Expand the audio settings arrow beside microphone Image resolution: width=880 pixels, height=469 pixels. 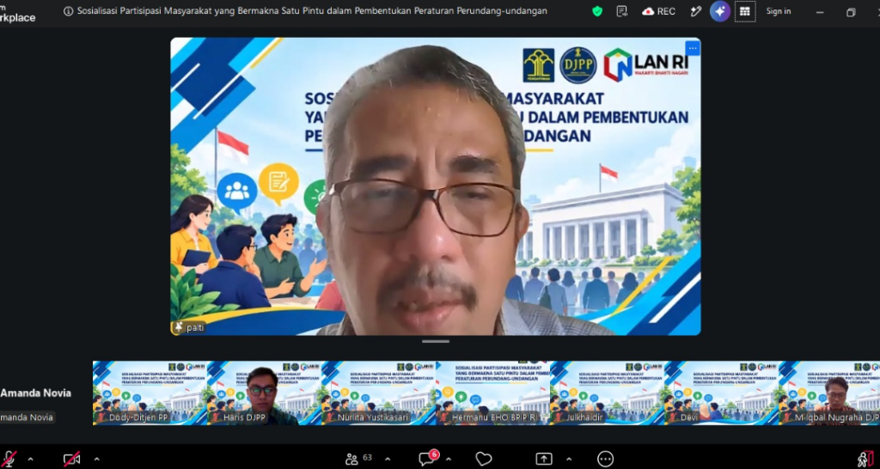[30, 459]
